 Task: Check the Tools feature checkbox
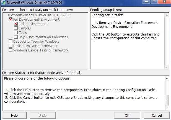(x=16, y=33)
